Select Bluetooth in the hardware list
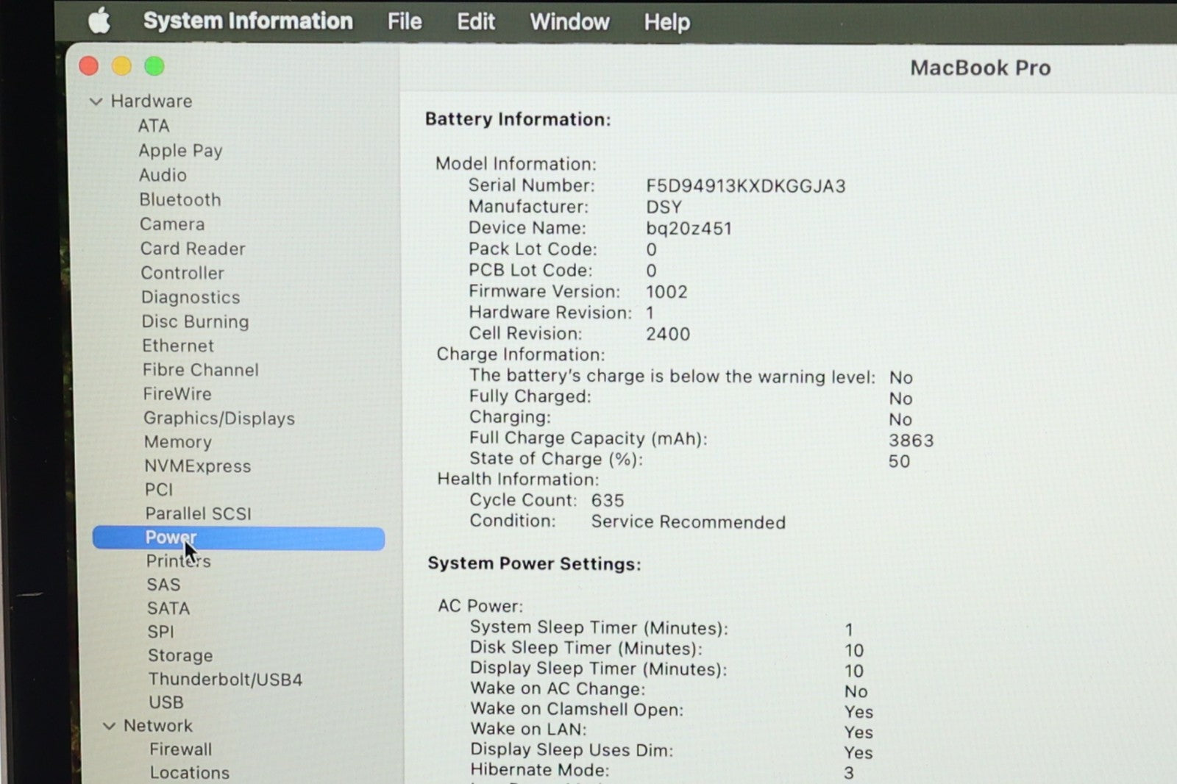The height and width of the screenshot is (784, 1177). (x=180, y=200)
